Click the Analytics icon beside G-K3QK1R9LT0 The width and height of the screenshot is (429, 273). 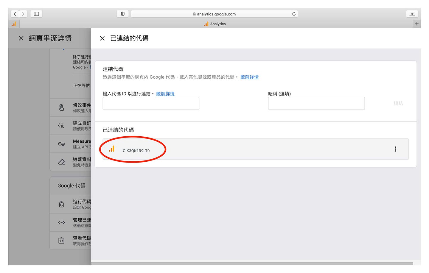(112, 149)
